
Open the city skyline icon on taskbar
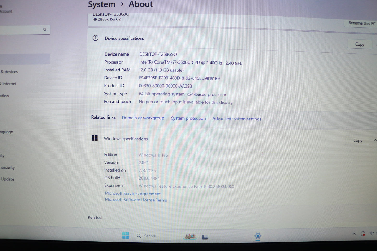190,236
